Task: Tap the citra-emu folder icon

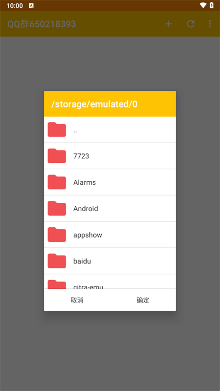Action: 57,284
